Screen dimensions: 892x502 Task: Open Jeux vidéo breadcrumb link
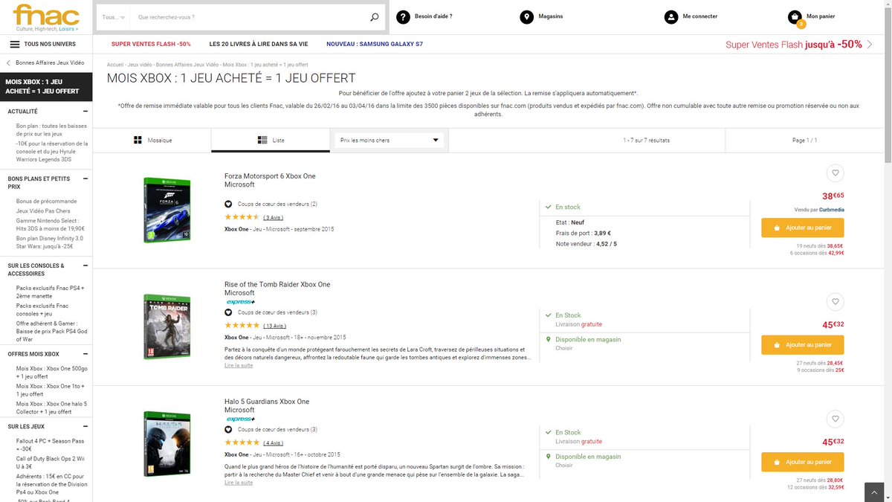click(140, 65)
